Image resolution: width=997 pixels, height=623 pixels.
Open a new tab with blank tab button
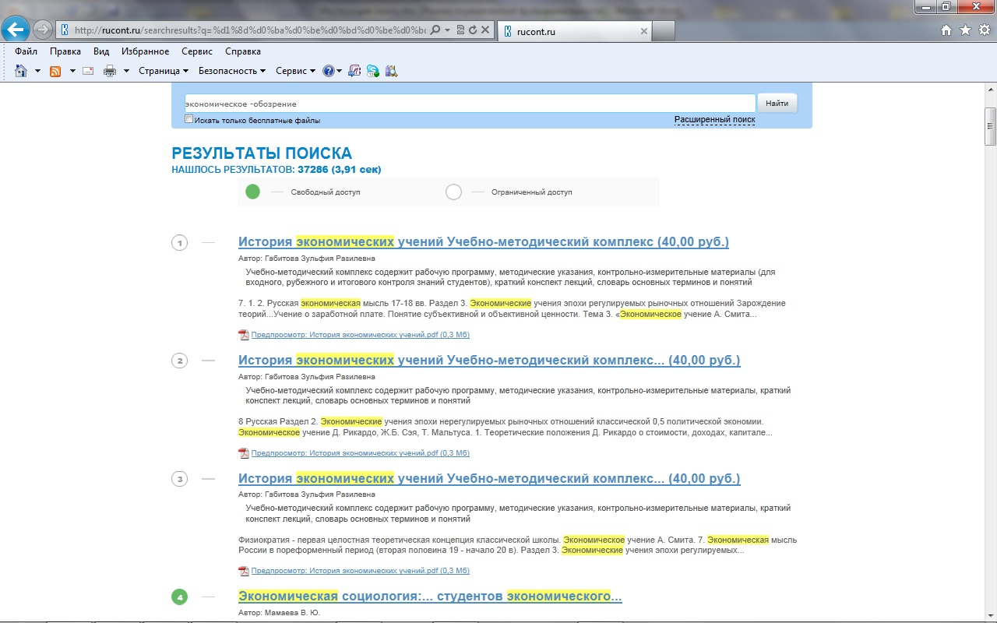pyautogui.click(x=663, y=31)
